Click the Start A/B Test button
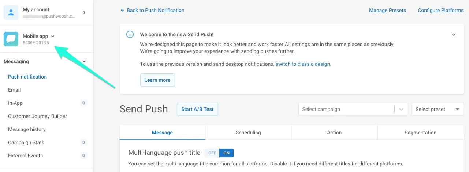 (197, 109)
